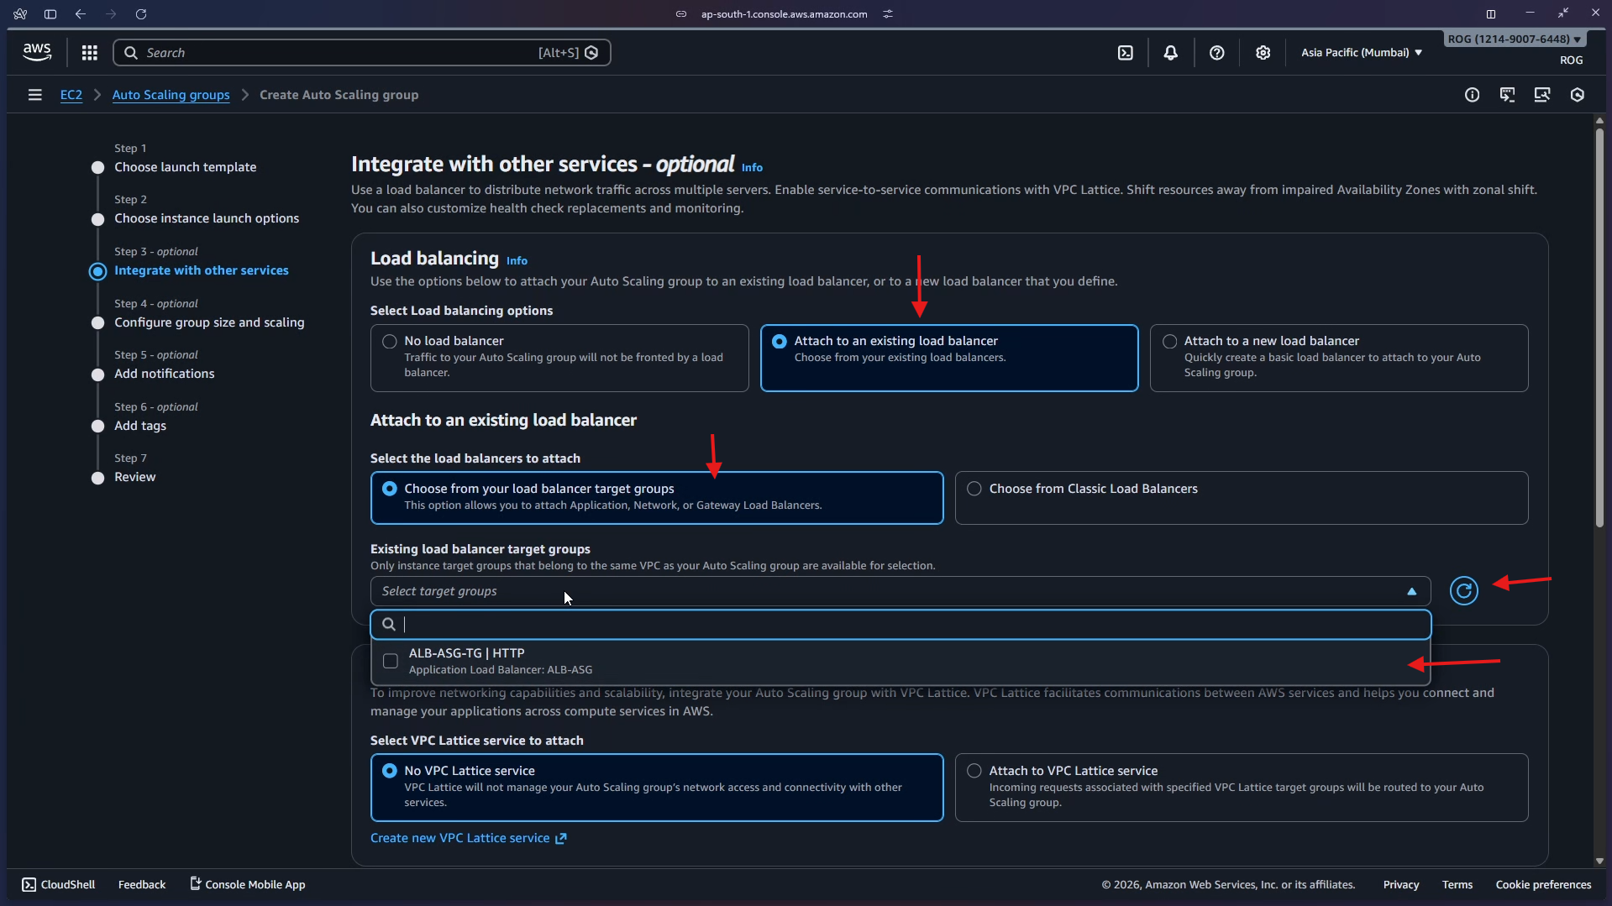Screen dimensions: 1612x906
Task: Click inside the target group search field
Action: coord(588,624)
